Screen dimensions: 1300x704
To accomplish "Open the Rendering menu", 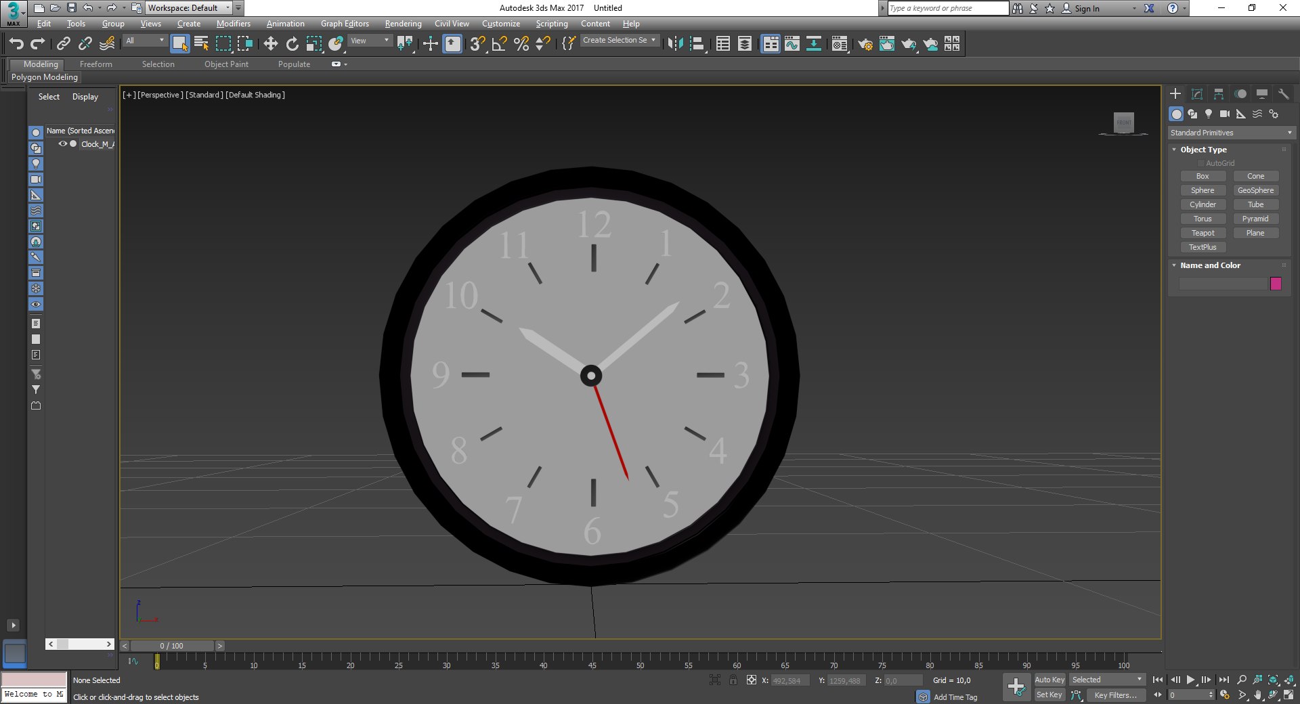I will point(403,24).
